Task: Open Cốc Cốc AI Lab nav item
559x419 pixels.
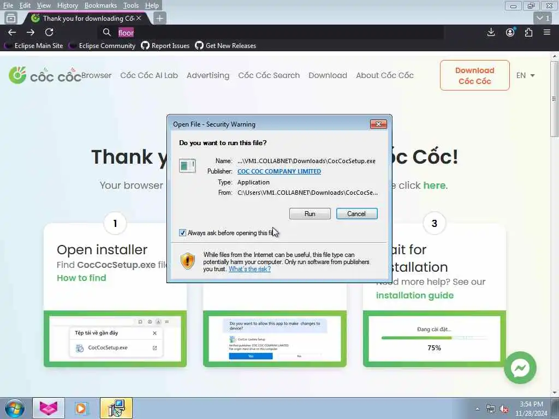Action: tap(149, 75)
